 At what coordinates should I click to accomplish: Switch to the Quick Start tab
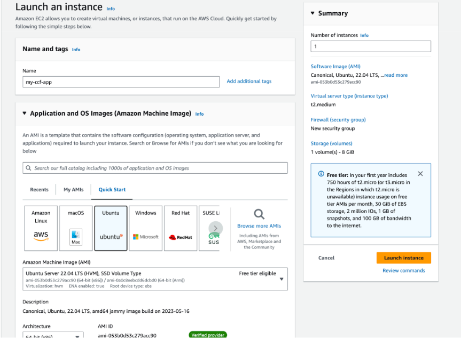coord(112,189)
